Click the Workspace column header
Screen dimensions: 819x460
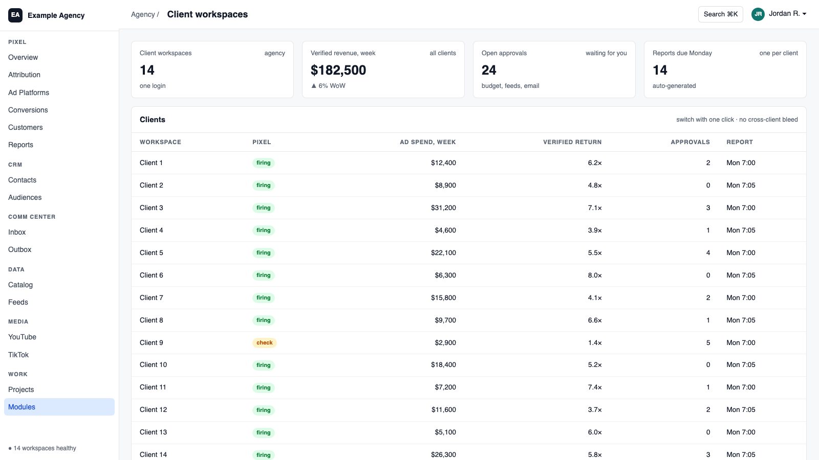[160, 142]
